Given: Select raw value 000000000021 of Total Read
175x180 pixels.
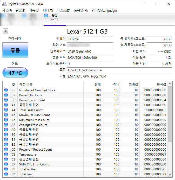Looking at the screenshot, I should pyautogui.click(x=155, y=174).
